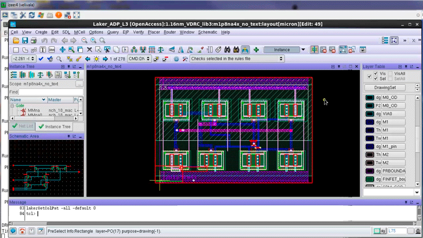Click the orange round icon in top toolbar
Viewport: 423px width, 238px height.
pos(59,15)
